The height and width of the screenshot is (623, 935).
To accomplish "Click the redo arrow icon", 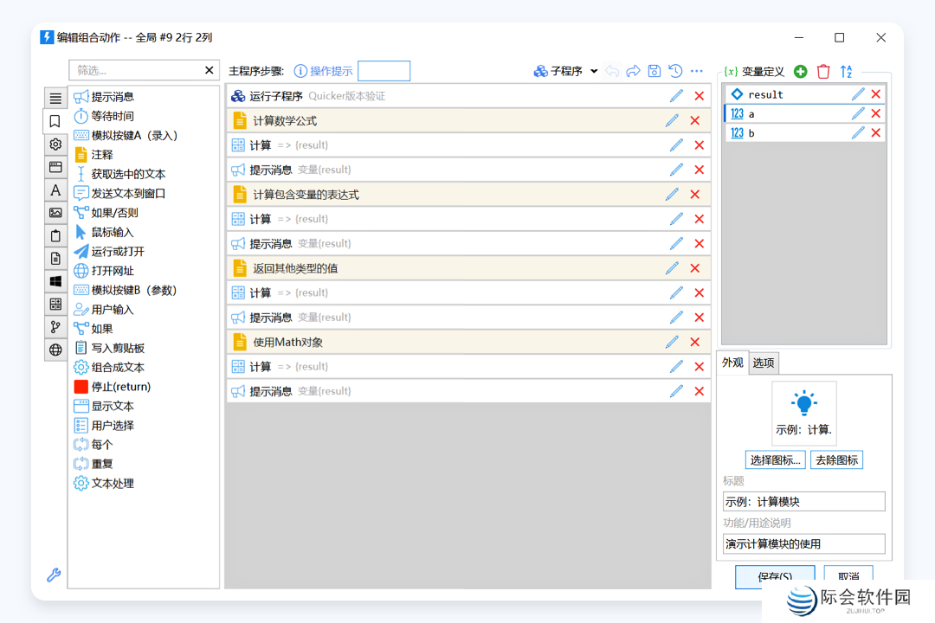I will click(x=634, y=70).
